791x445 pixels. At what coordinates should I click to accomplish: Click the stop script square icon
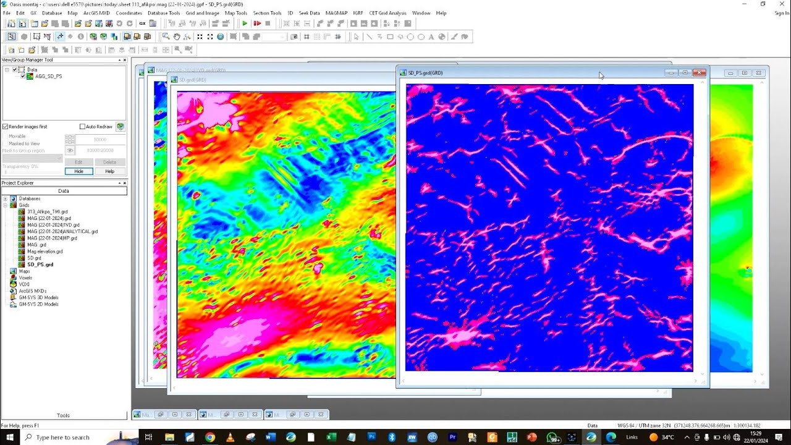[x=268, y=23]
